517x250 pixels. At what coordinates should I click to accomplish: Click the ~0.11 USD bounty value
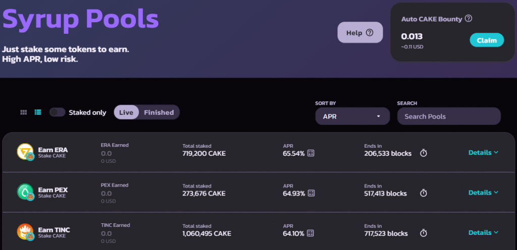coord(412,47)
